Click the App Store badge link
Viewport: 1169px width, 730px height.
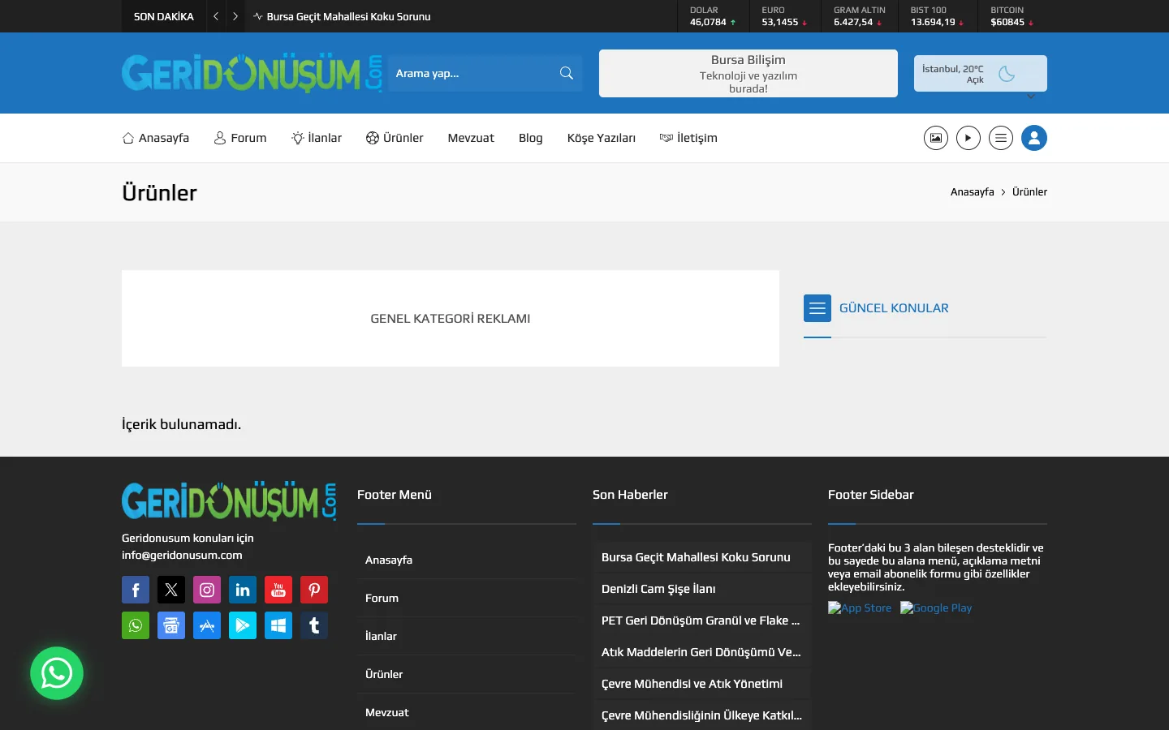(860, 608)
